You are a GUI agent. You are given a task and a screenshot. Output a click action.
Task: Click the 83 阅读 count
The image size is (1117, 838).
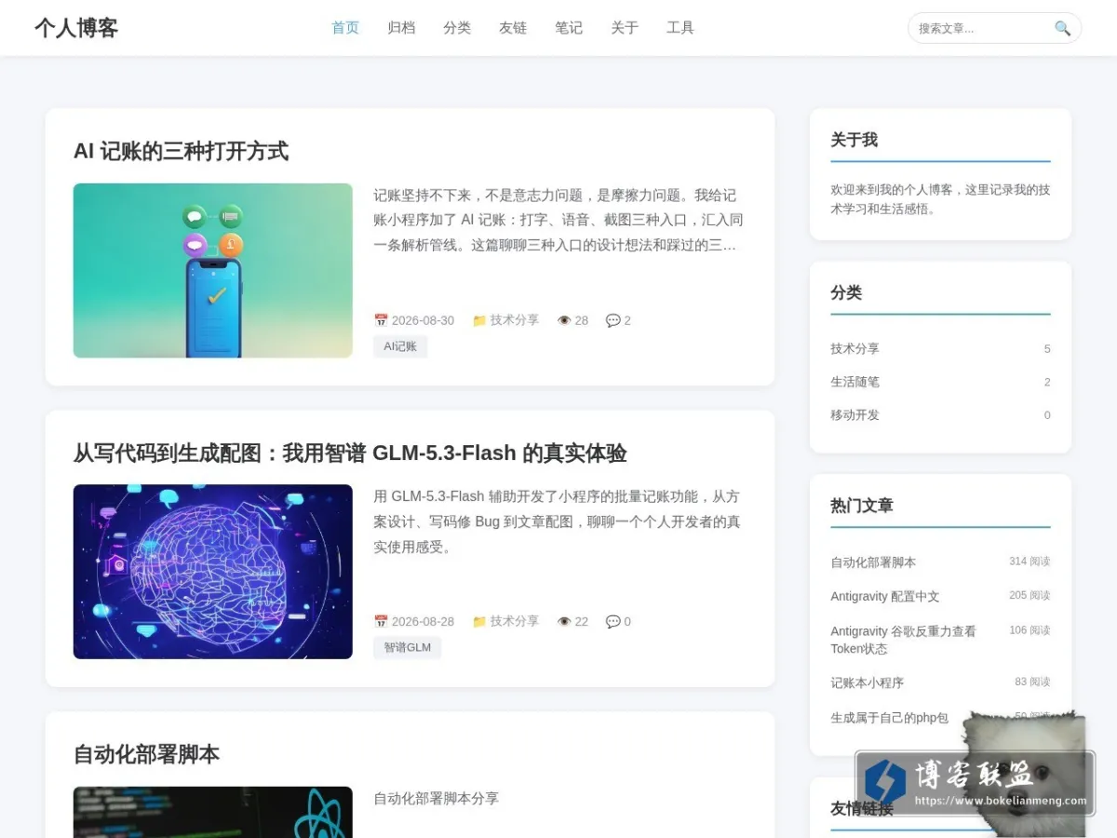tap(1032, 683)
